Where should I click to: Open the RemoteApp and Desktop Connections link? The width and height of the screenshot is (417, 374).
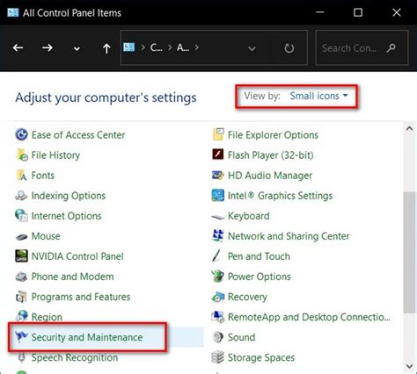(x=309, y=317)
